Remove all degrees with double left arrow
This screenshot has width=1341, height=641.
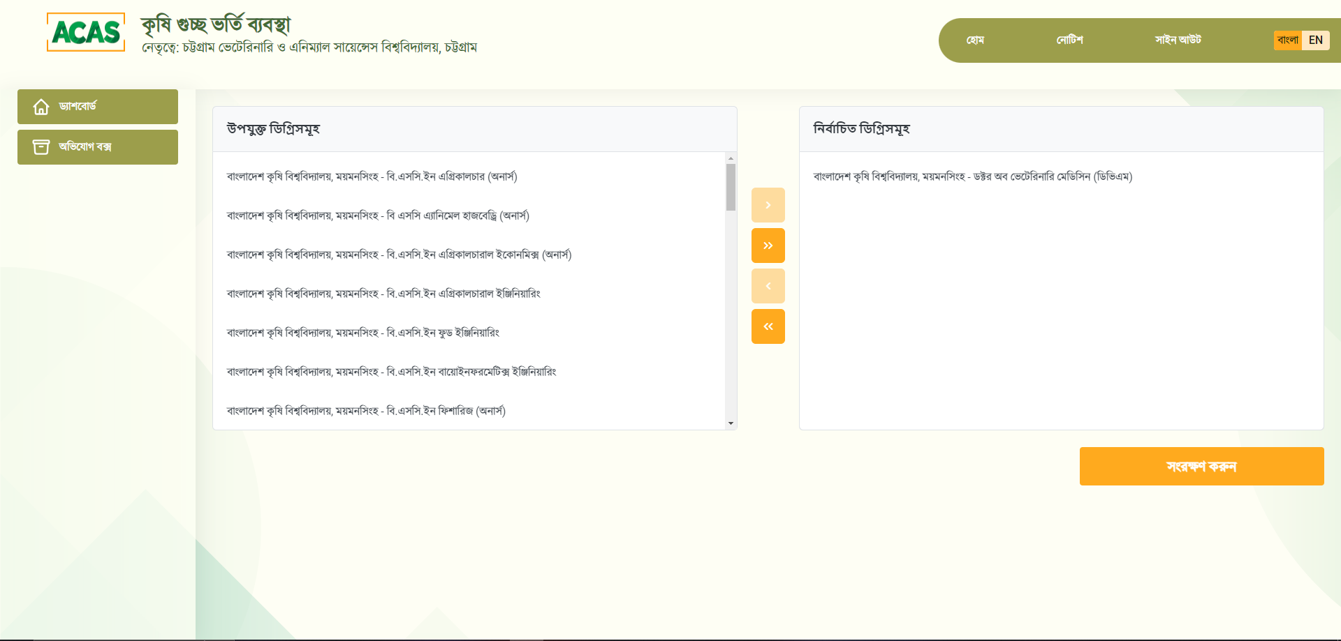(x=768, y=326)
